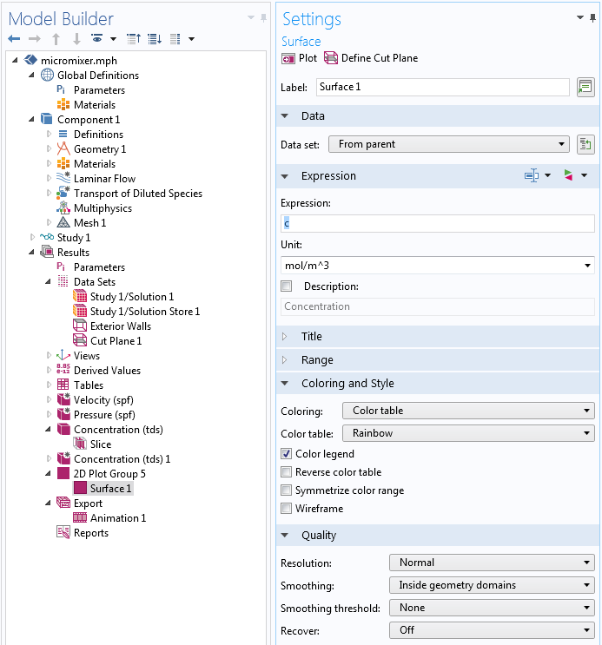The height and width of the screenshot is (645, 602).
Task: Select 2D Plot Group 5 node
Action: [109, 474]
